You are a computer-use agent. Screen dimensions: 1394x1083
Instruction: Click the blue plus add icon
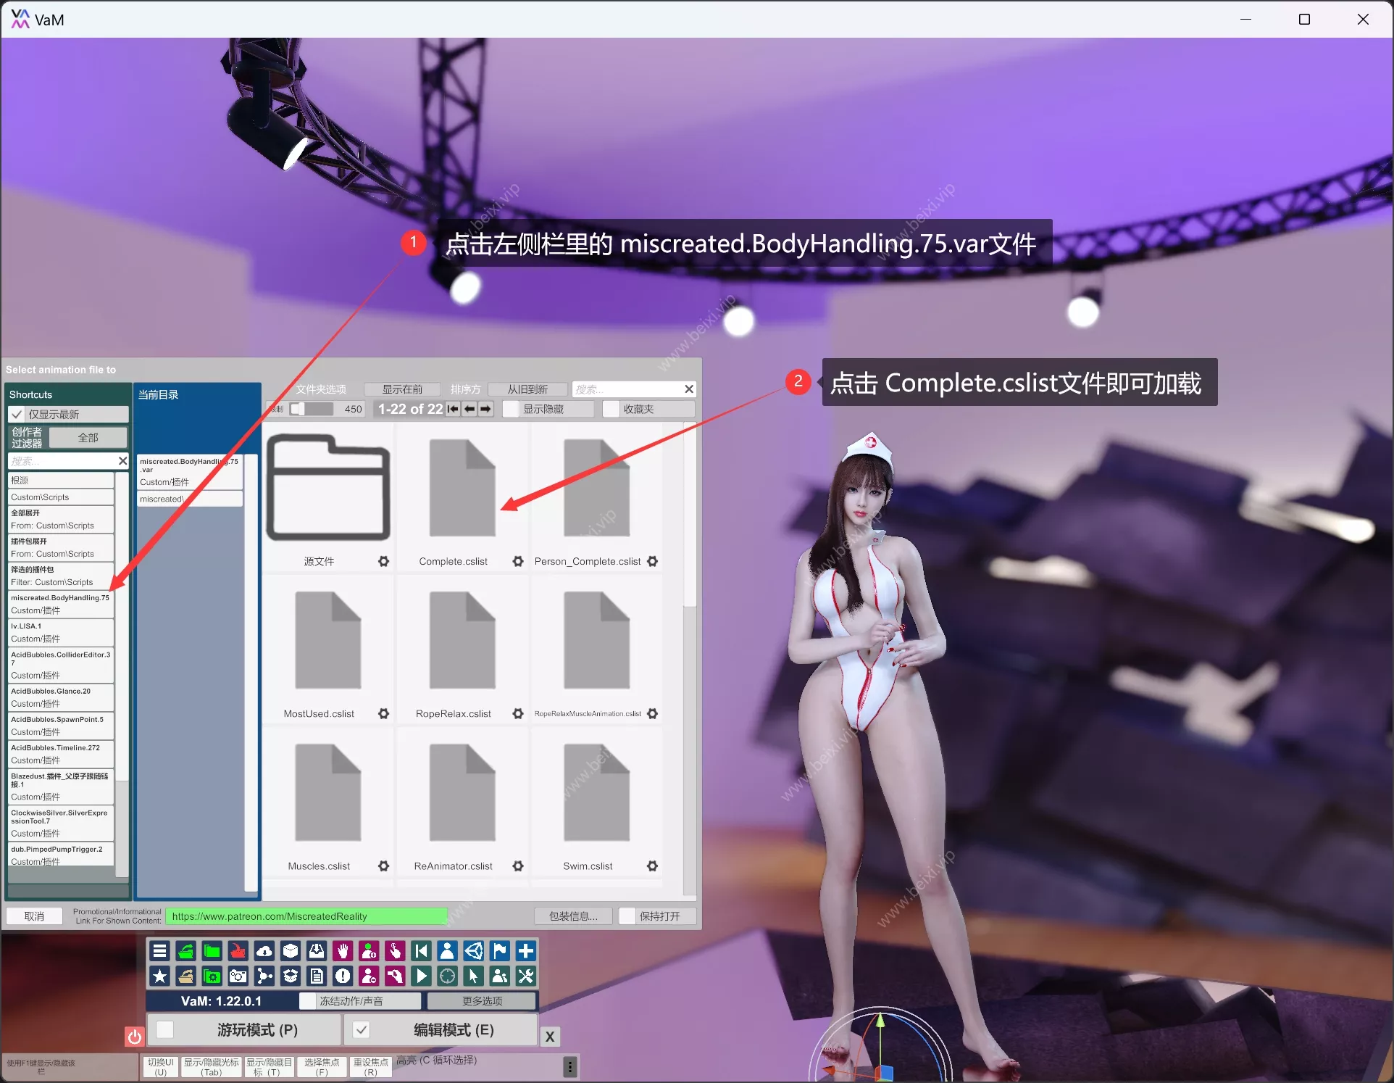526,950
